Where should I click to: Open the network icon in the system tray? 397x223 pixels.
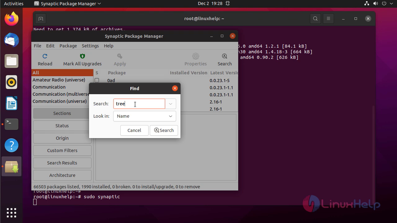pyautogui.click(x=366, y=4)
